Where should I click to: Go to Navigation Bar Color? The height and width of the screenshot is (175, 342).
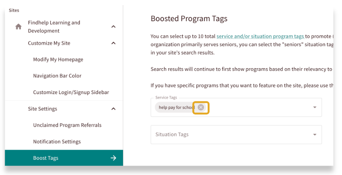coord(57,76)
